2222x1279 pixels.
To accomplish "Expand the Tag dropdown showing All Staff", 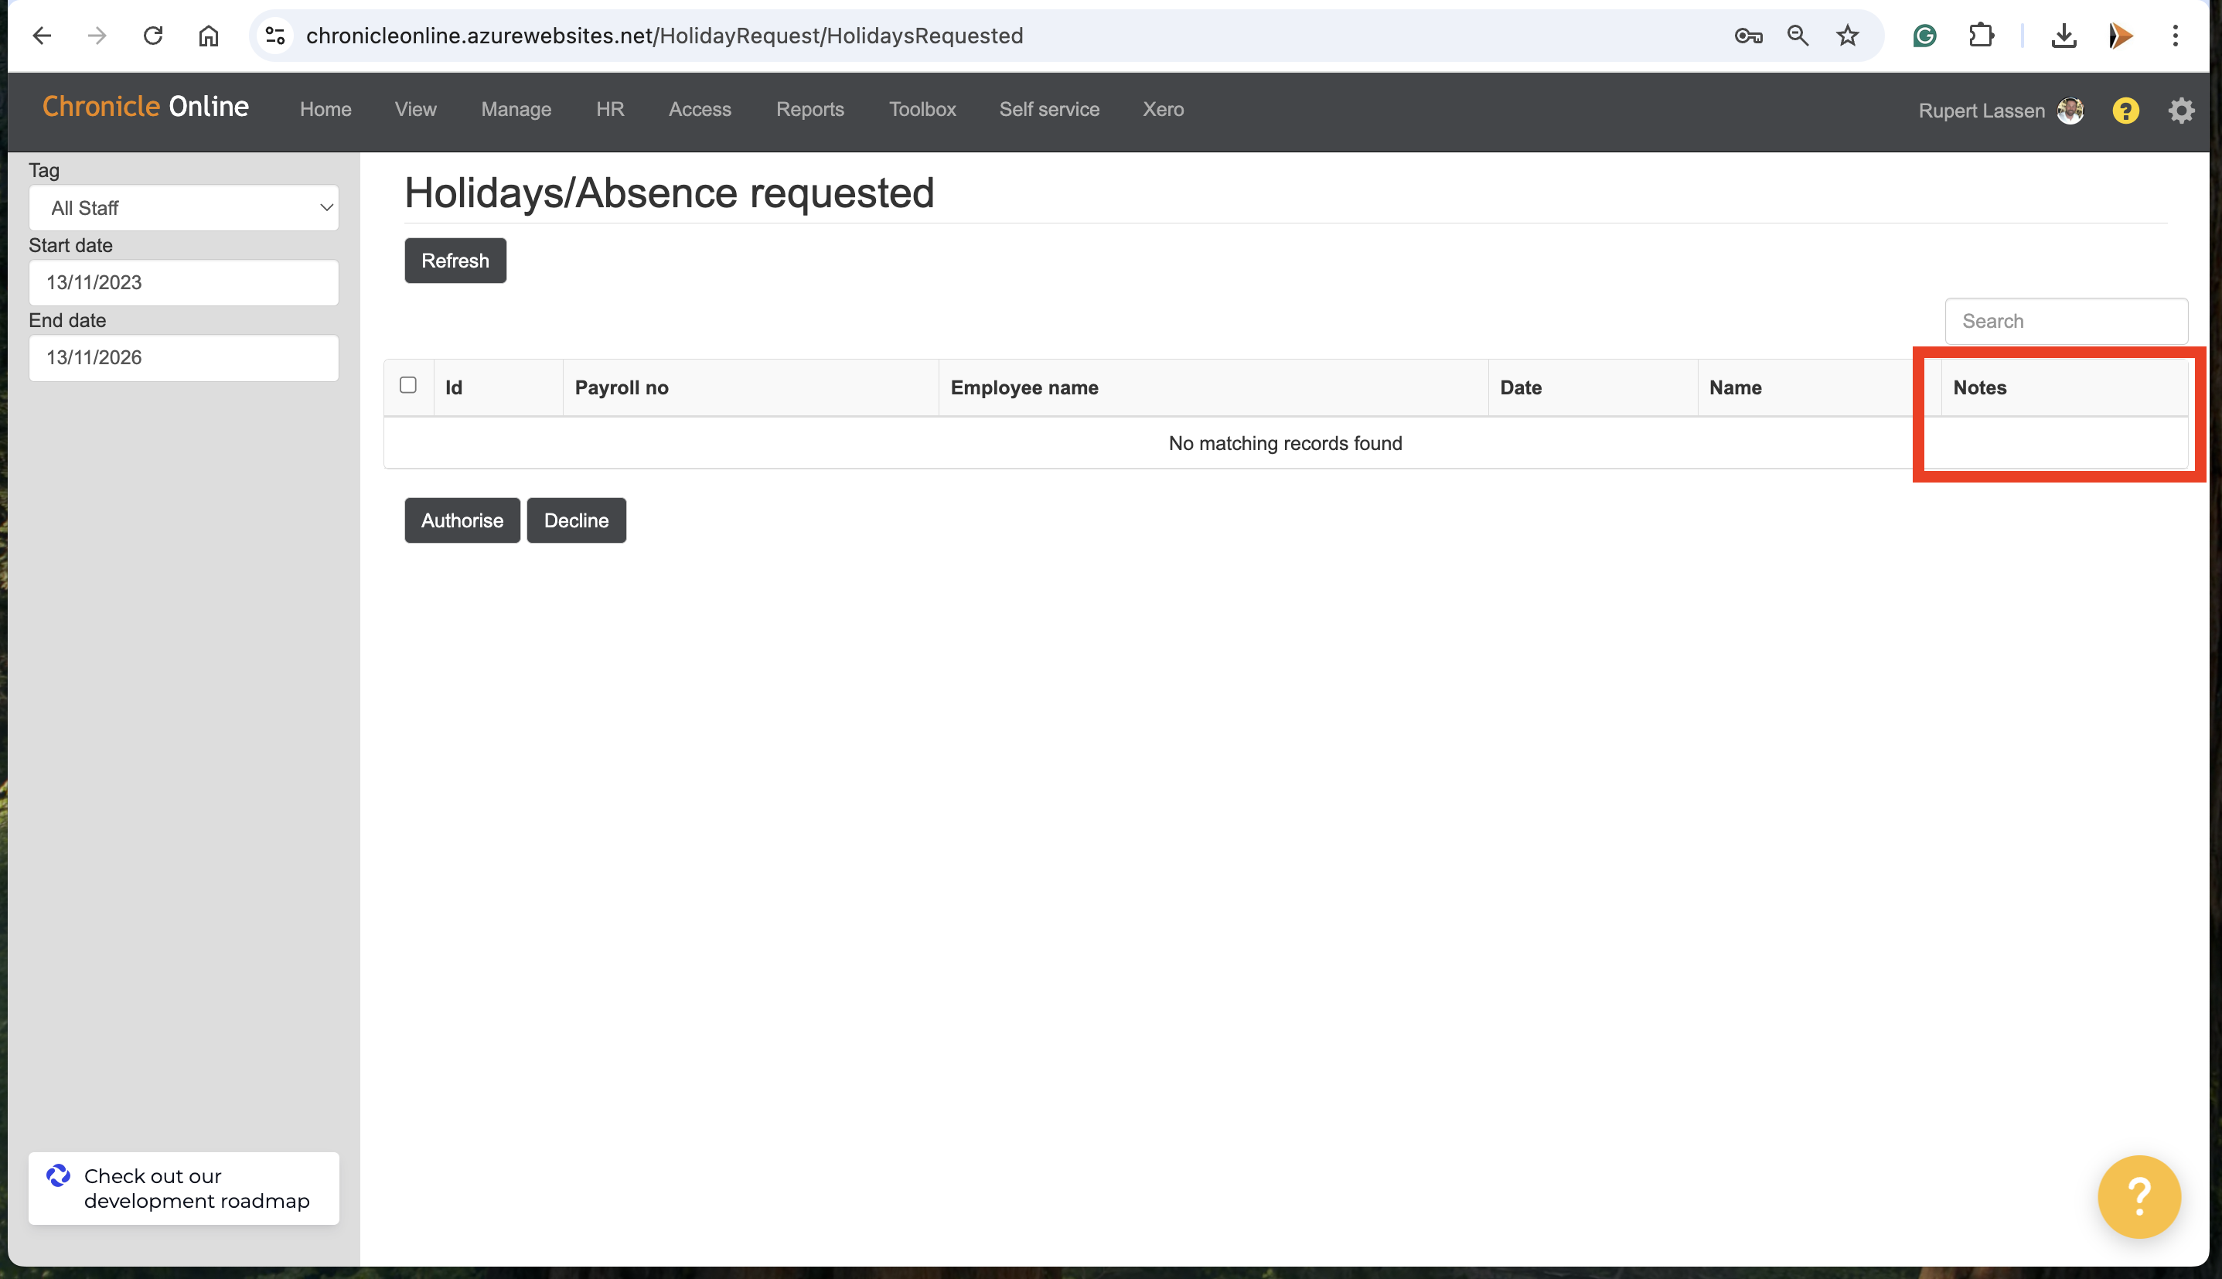I will point(183,208).
